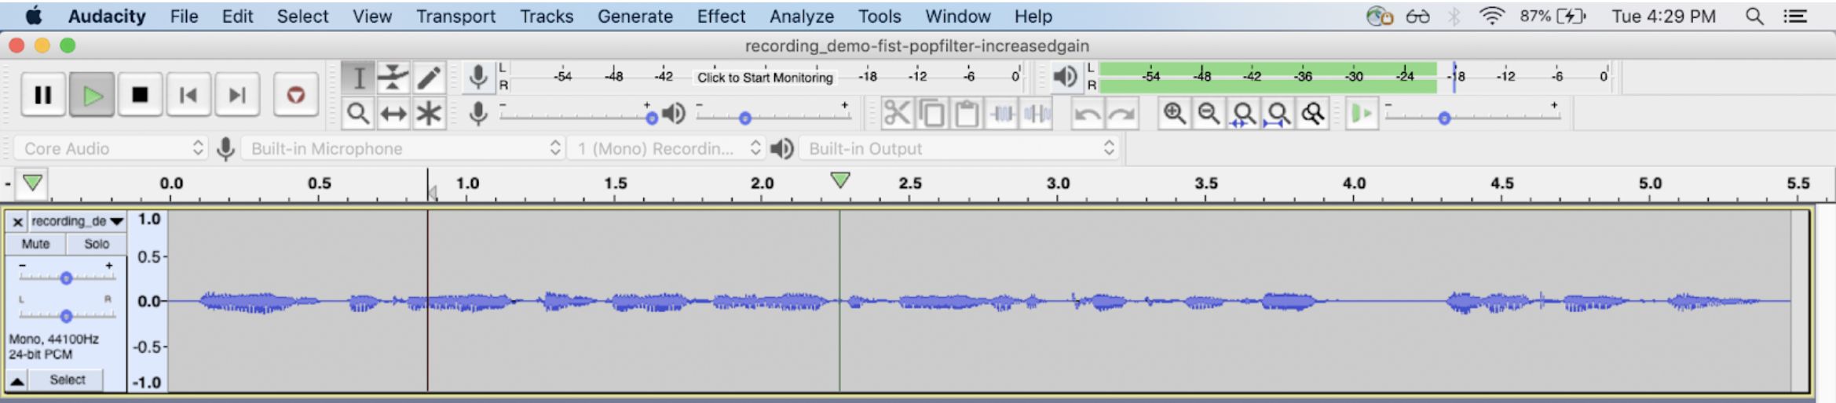
Task: Start recording with the Record button
Action: 295,95
